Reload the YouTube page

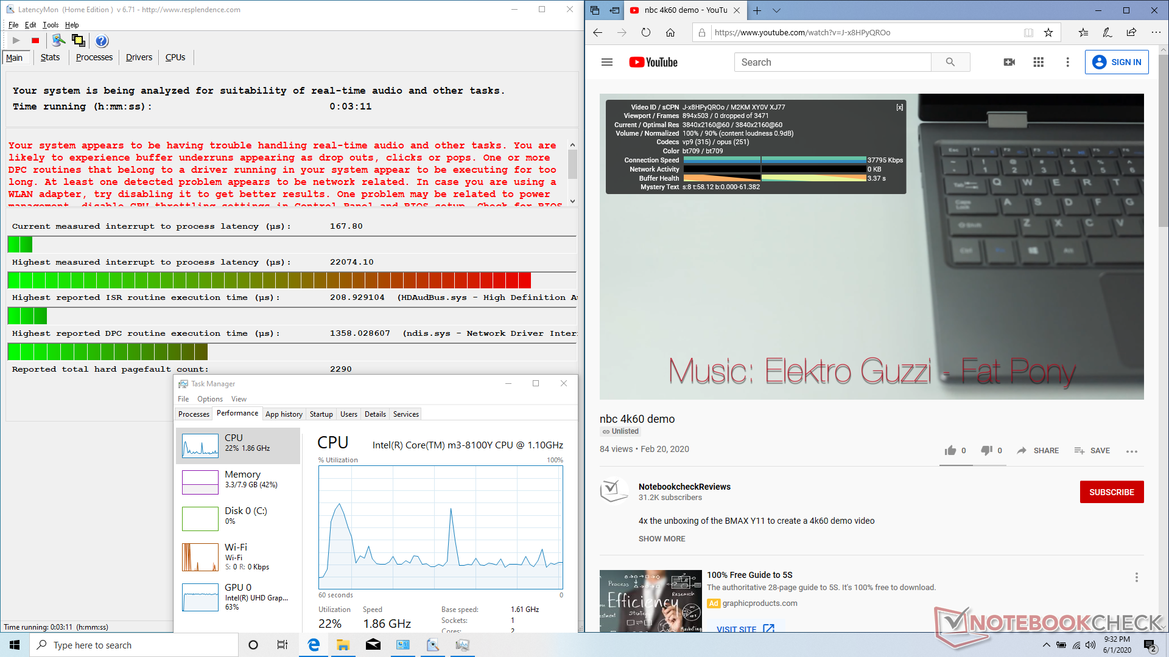[646, 33]
